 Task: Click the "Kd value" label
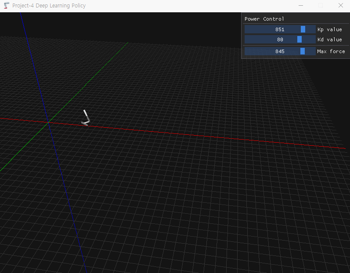coord(330,40)
